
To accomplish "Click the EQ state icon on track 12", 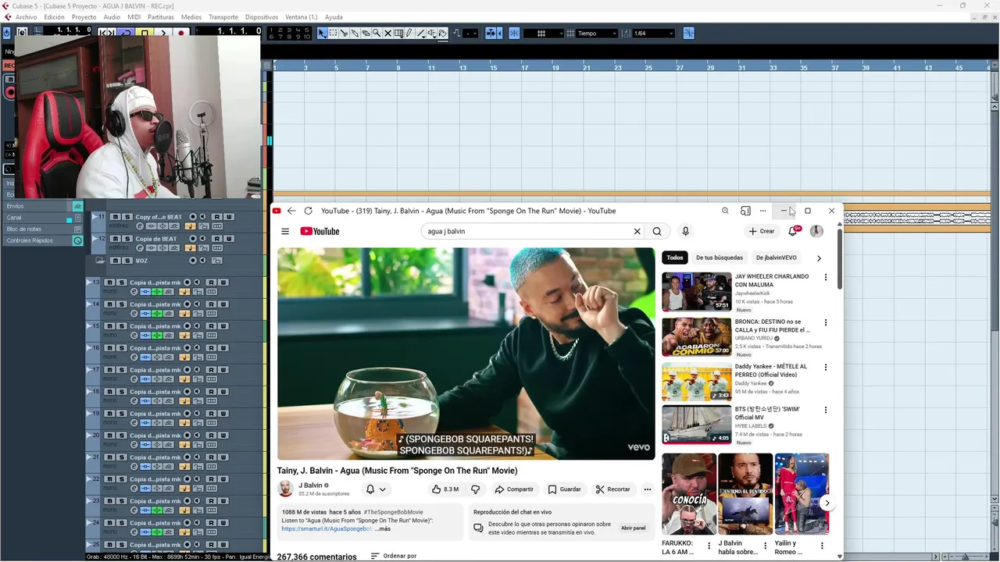I will [x=162, y=248].
